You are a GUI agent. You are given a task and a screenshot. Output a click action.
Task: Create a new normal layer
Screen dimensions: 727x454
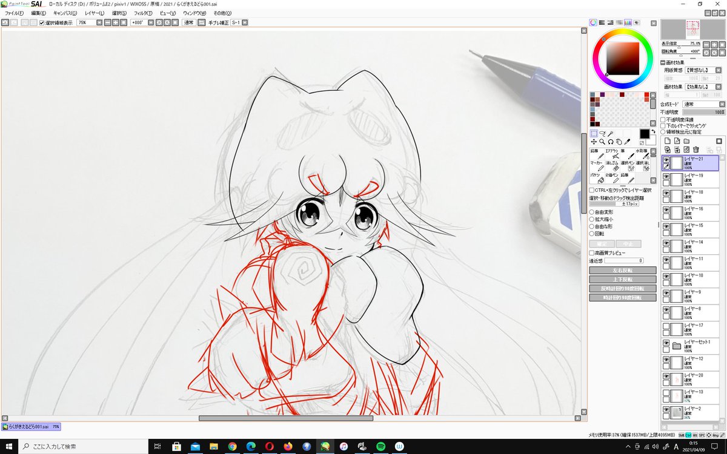(x=668, y=141)
